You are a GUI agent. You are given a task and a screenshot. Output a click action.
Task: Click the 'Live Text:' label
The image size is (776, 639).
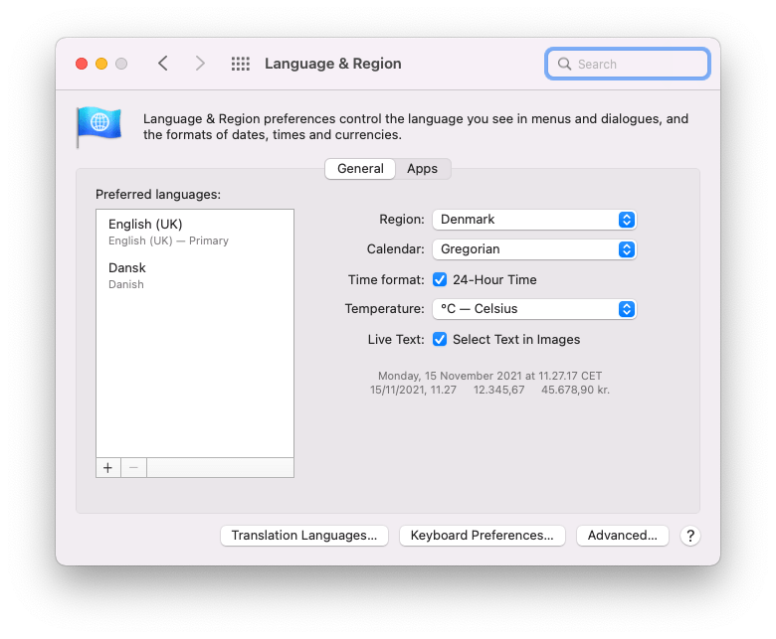396,340
